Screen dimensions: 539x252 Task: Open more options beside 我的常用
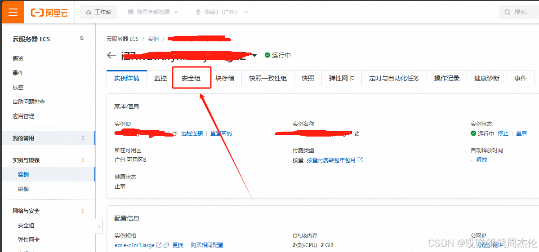(83, 138)
